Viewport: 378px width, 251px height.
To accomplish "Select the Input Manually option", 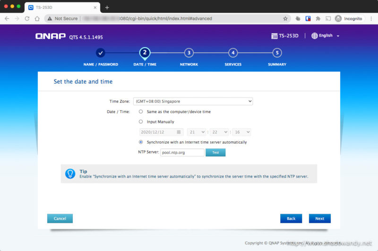I will tap(141, 121).
